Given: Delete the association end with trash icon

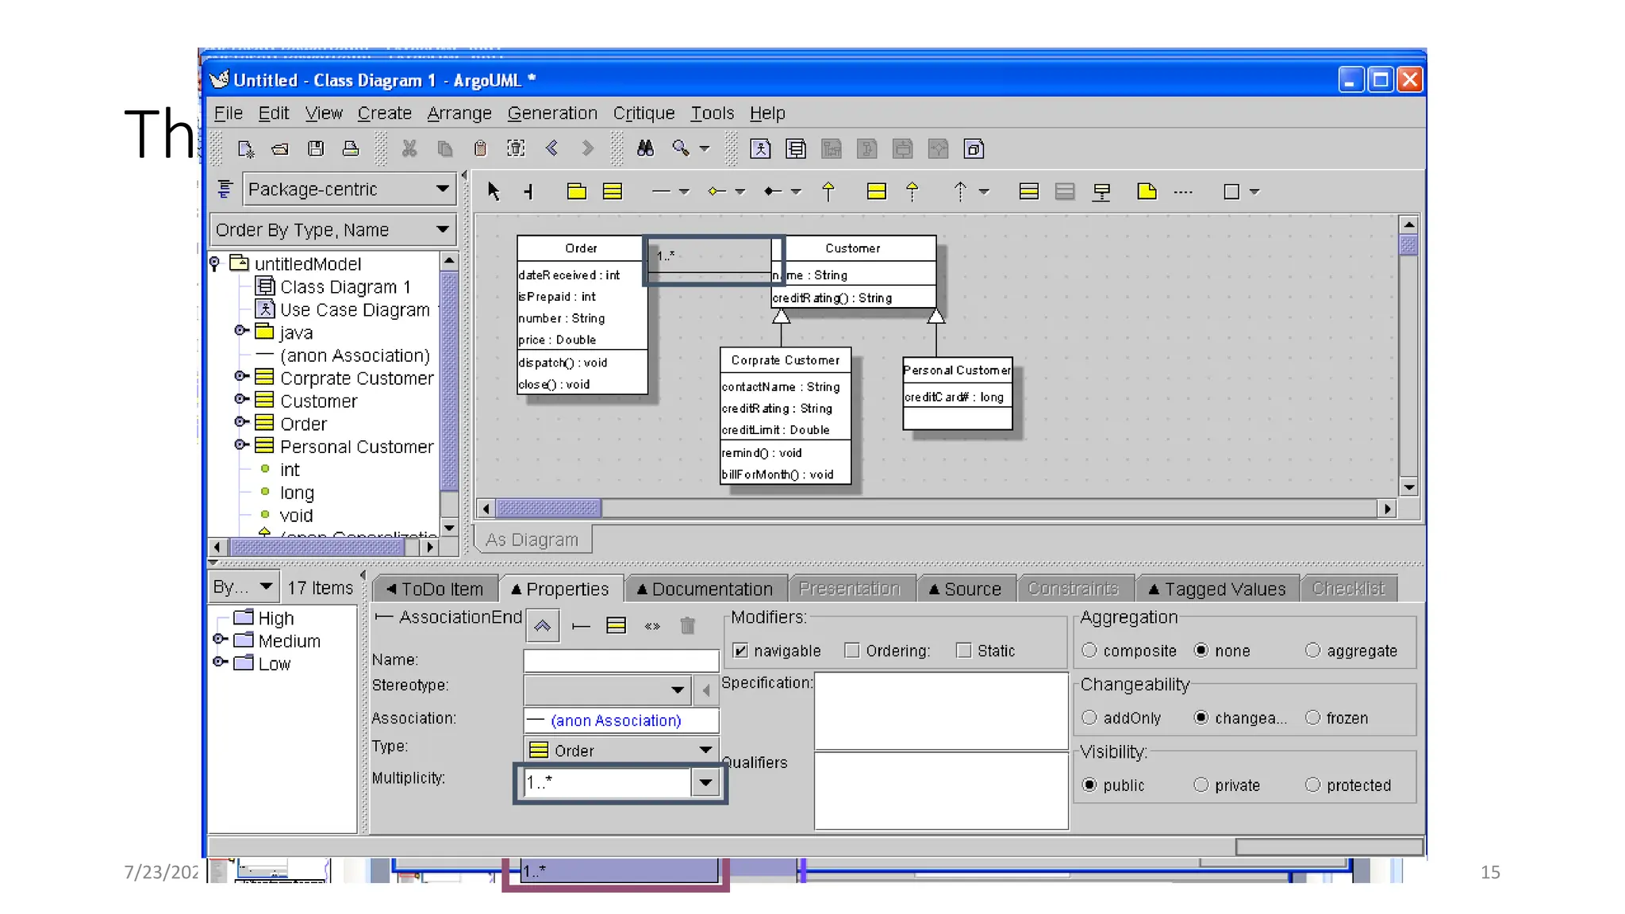Looking at the screenshot, I should 688,626.
